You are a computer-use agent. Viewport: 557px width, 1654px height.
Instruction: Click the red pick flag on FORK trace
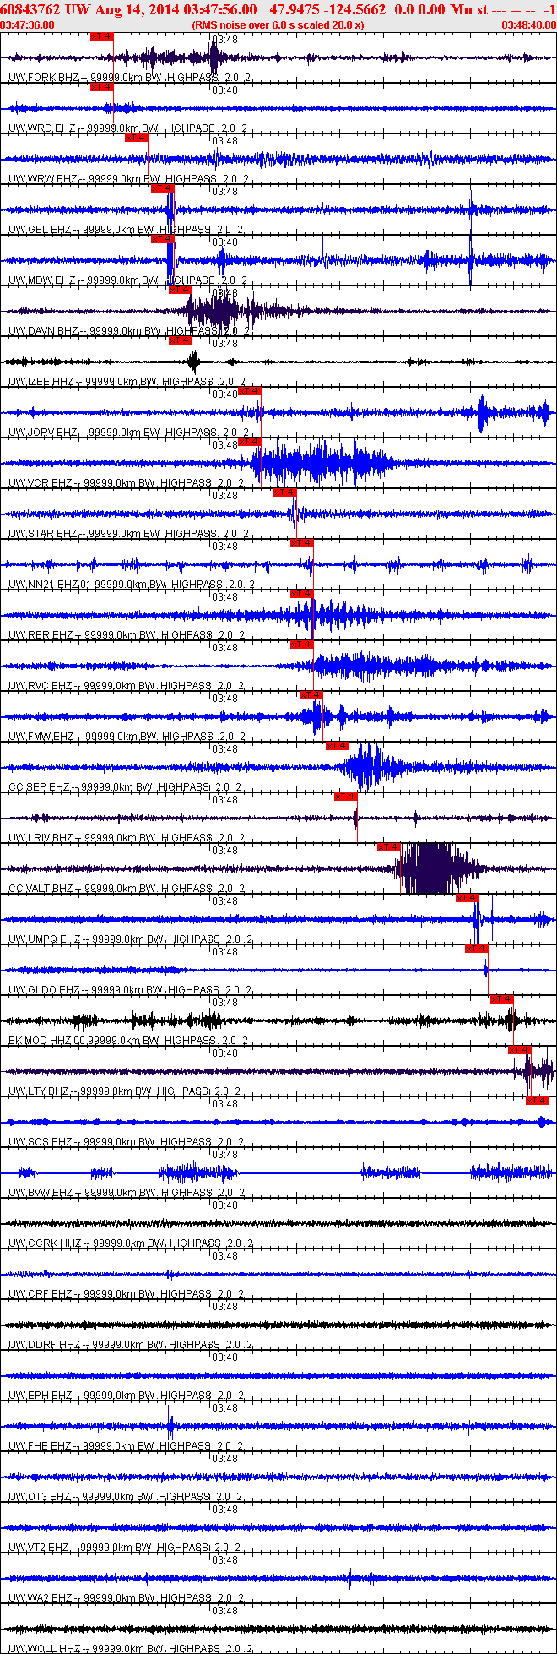(x=101, y=36)
